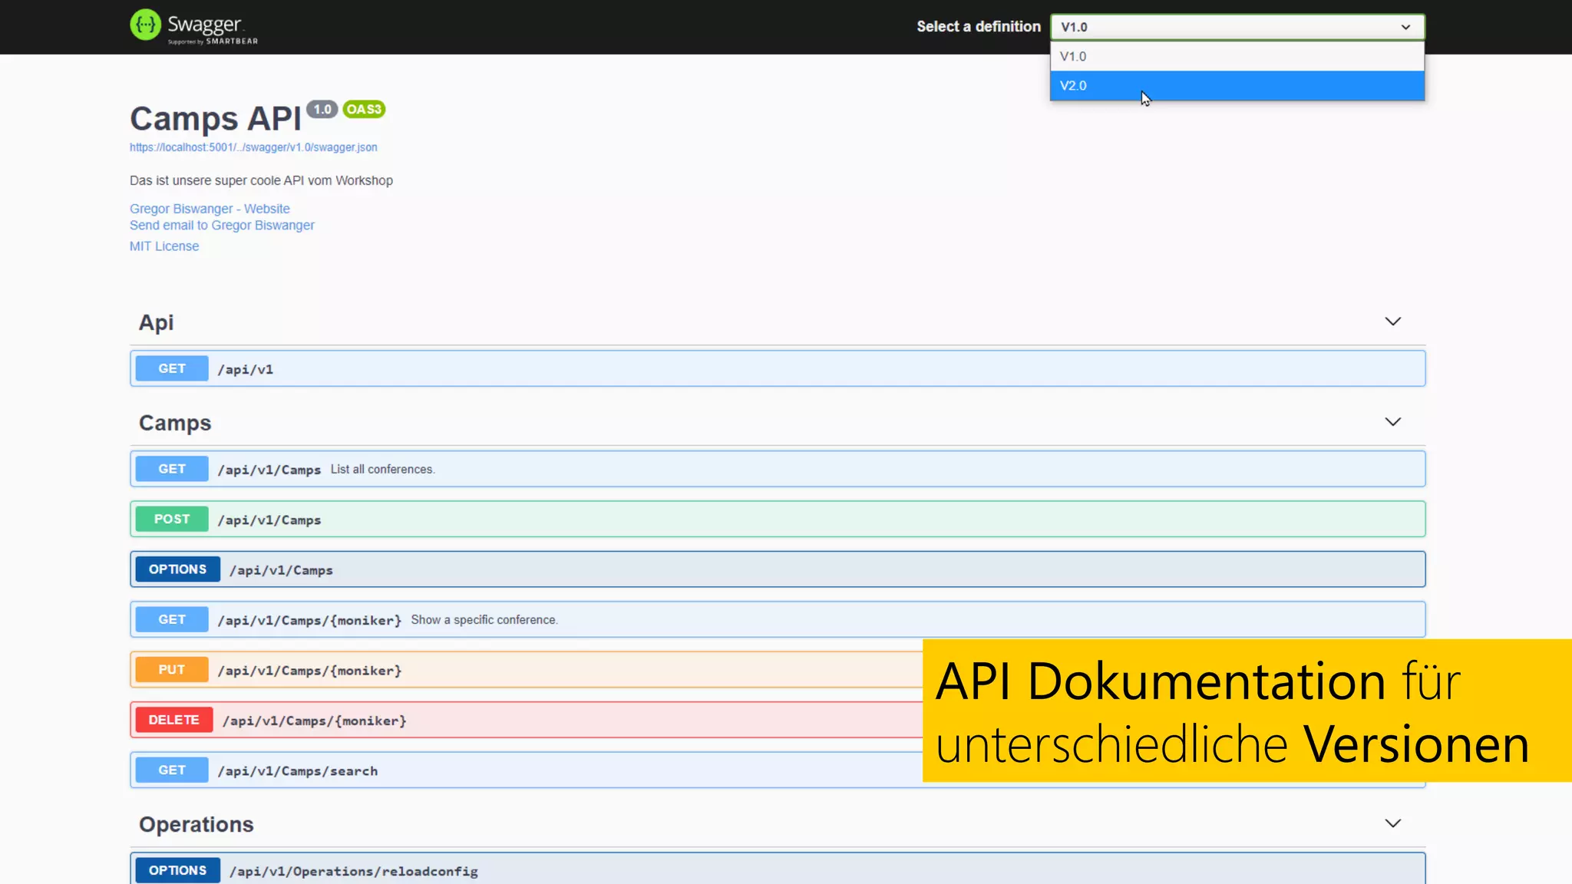Open the MIT License link
The width and height of the screenshot is (1572, 884).
click(164, 246)
